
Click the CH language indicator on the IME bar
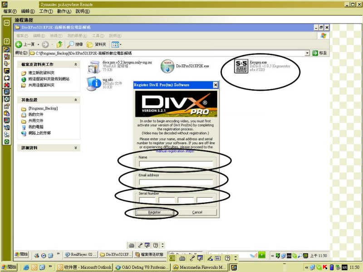click(172, 258)
